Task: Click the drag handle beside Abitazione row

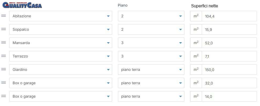Action: [x=3, y=16]
